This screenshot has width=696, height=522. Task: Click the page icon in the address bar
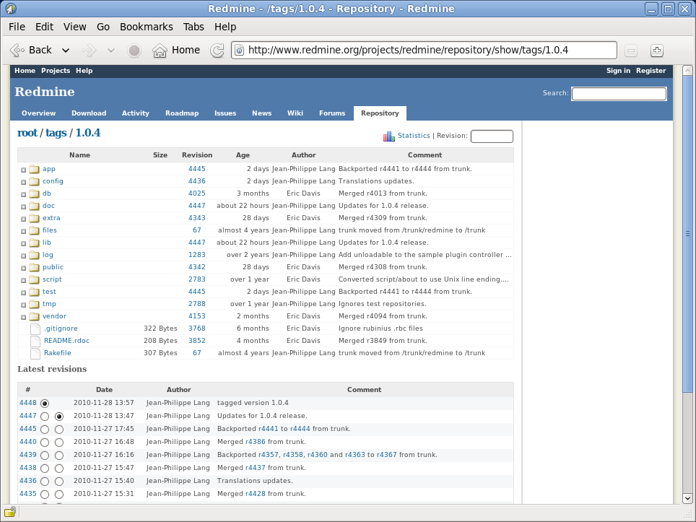pyautogui.click(x=239, y=50)
